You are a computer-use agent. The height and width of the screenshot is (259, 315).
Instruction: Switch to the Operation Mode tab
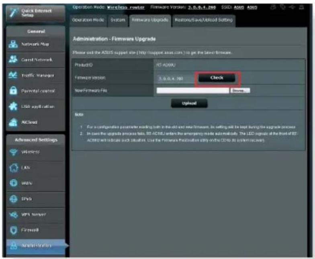tap(88, 20)
